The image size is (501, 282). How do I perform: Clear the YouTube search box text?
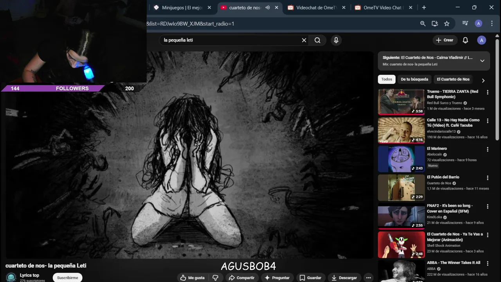click(x=304, y=40)
